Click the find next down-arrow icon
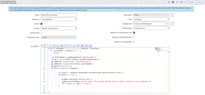Image resolution: width=205 pixels, height=95 pixels. coord(70,46)
